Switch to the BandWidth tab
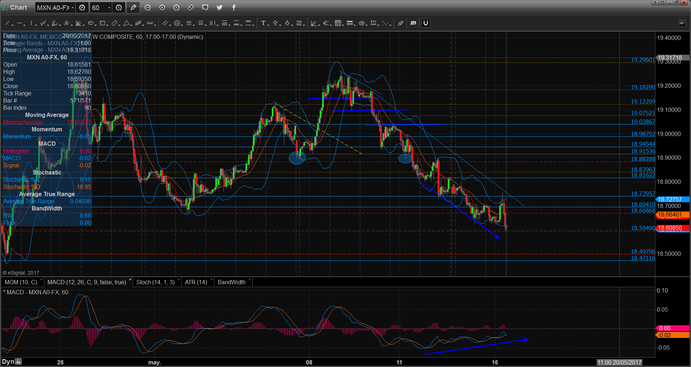This screenshot has height=367, width=691. click(231, 282)
